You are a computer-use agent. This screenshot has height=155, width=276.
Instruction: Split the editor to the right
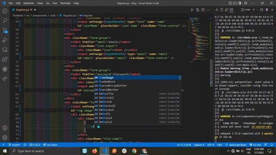coord(203,10)
